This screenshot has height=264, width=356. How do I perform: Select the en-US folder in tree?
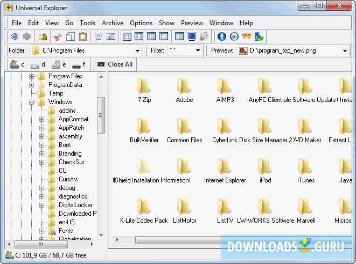tap(67, 222)
